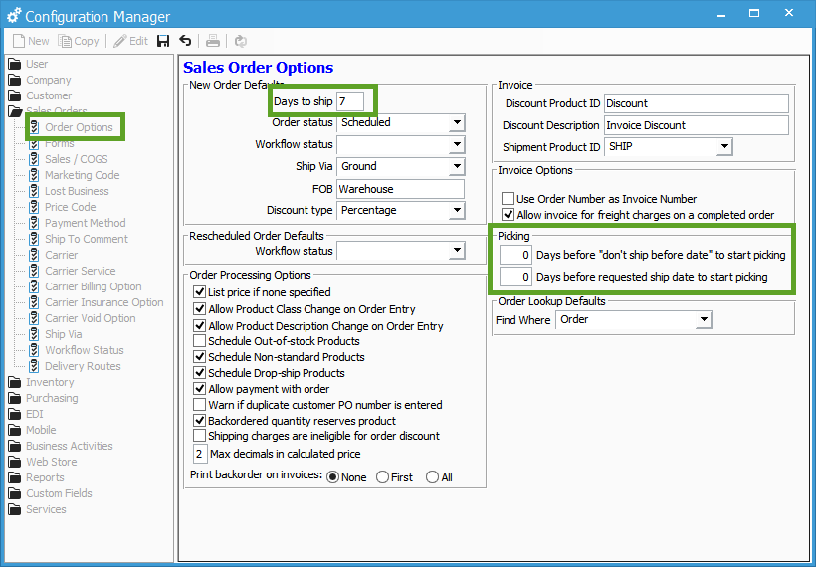Toggle Schedule Non-standard Products
The height and width of the screenshot is (567, 816).
(x=199, y=357)
